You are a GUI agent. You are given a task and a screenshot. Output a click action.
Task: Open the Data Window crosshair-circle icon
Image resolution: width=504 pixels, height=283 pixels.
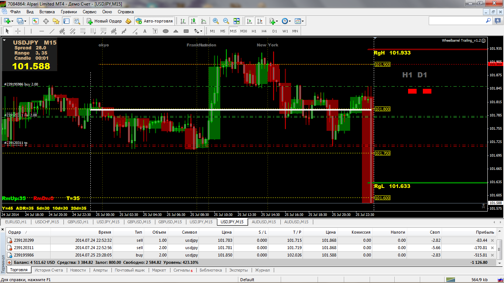46,21
